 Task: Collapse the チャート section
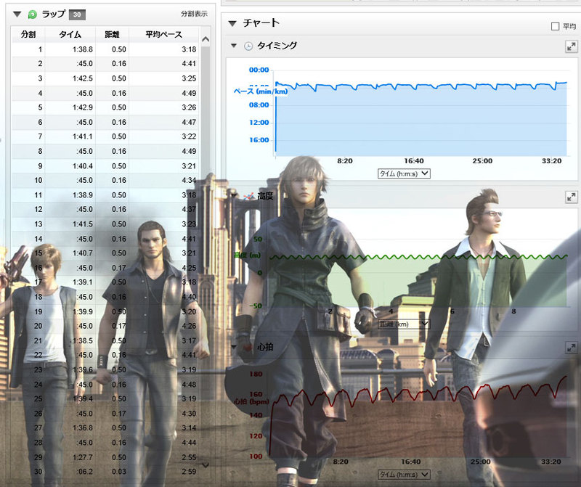232,23
